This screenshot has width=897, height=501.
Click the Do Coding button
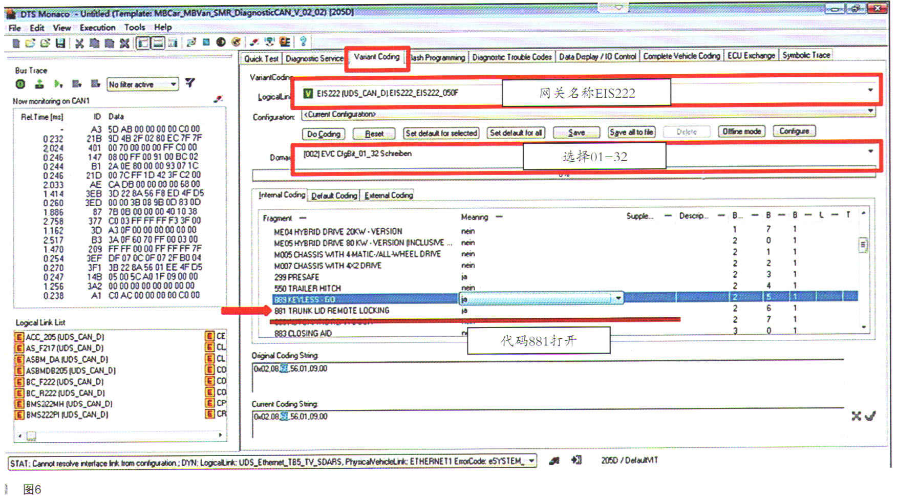point(324,134)
